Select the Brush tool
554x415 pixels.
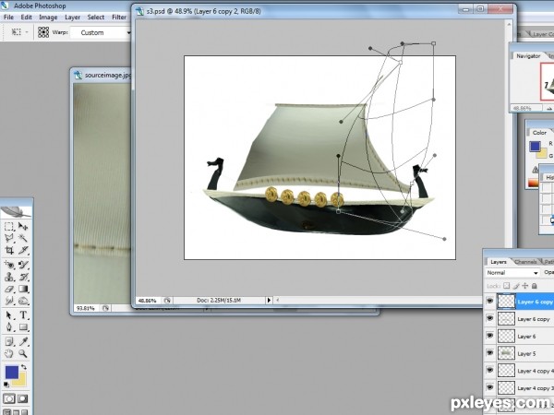pos(23,265)
